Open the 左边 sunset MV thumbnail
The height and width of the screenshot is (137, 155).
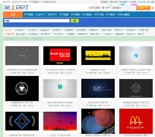(x=60, y=121)
